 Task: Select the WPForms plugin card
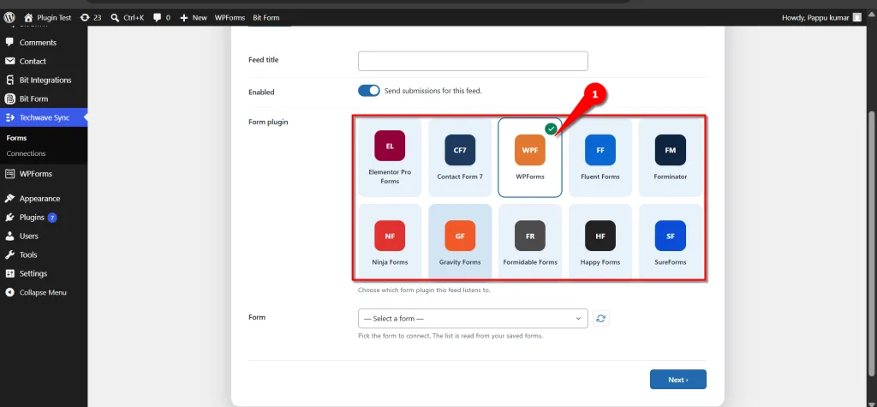point(529,158)
